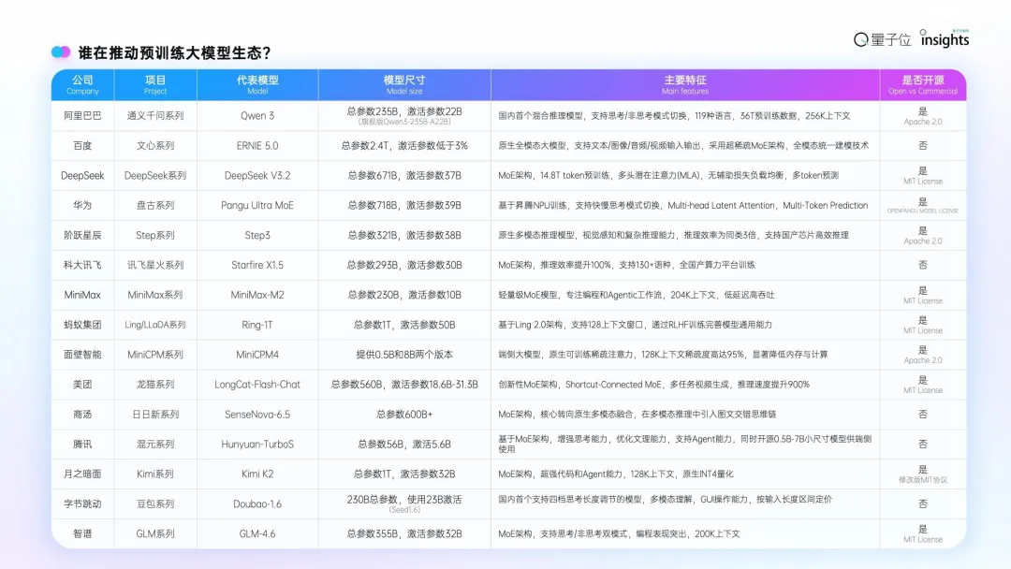Select the 华为 company cell

82,205
